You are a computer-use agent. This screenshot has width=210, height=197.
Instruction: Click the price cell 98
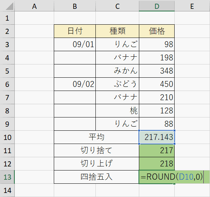coord(157,45)
